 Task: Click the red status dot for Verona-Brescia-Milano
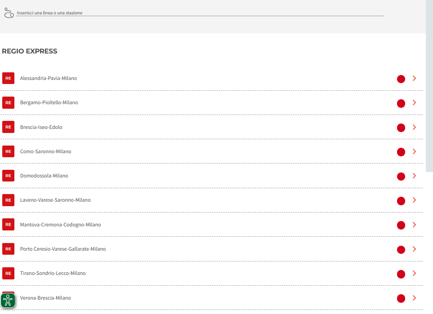[401, 298]
